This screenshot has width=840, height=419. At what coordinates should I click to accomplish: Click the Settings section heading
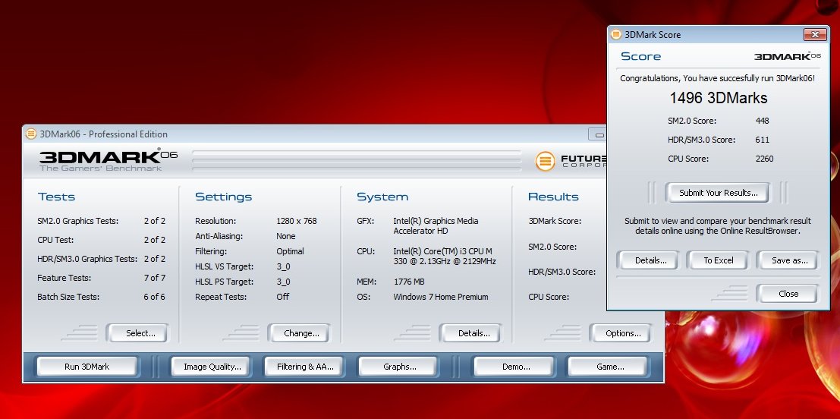tap(223, 197)
